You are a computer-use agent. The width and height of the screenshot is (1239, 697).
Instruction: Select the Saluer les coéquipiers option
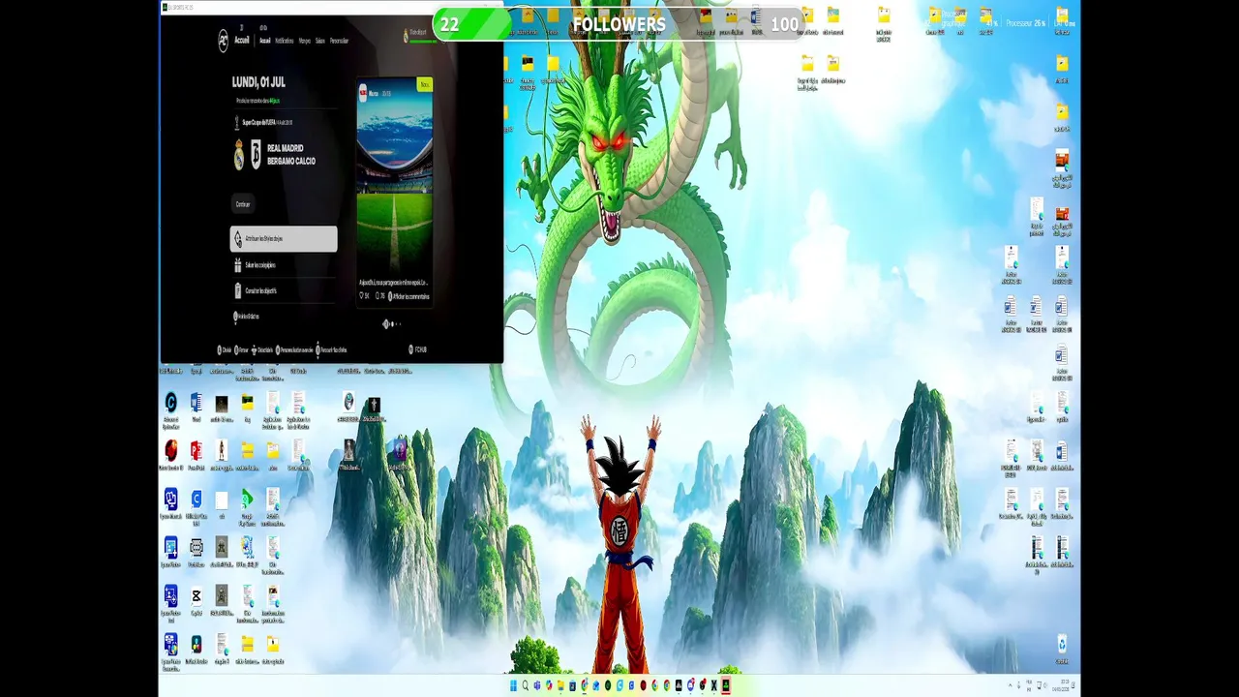pos(284,265)
